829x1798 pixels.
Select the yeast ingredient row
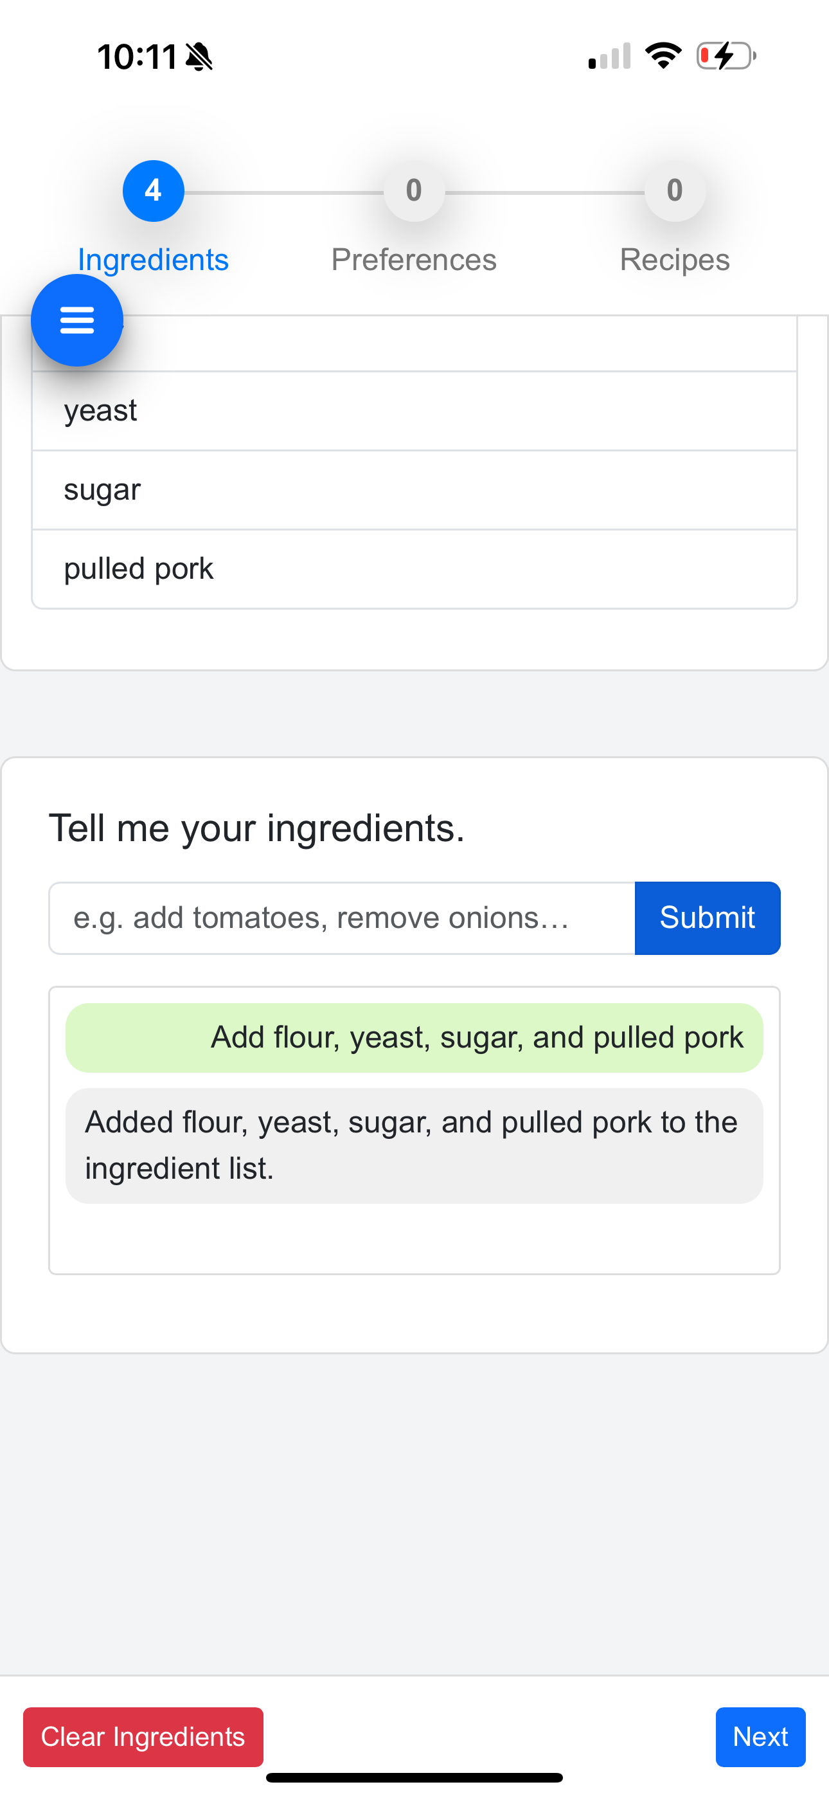click(x=414, y=410)
